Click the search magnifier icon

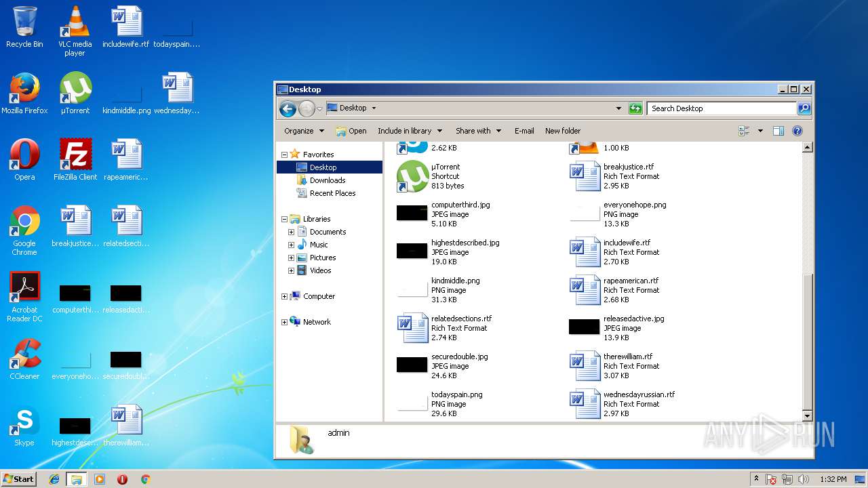[x=804, y=108]
